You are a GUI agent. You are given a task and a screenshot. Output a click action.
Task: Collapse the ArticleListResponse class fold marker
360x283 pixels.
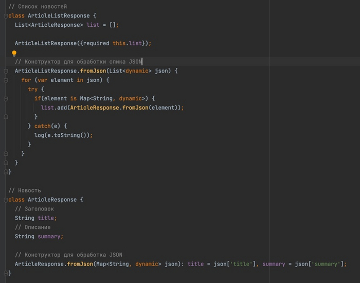click(5, 16)
